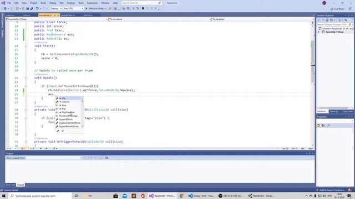Click the editor split-window handle icon
Screen dimensions: 355x199
(313, 23)
